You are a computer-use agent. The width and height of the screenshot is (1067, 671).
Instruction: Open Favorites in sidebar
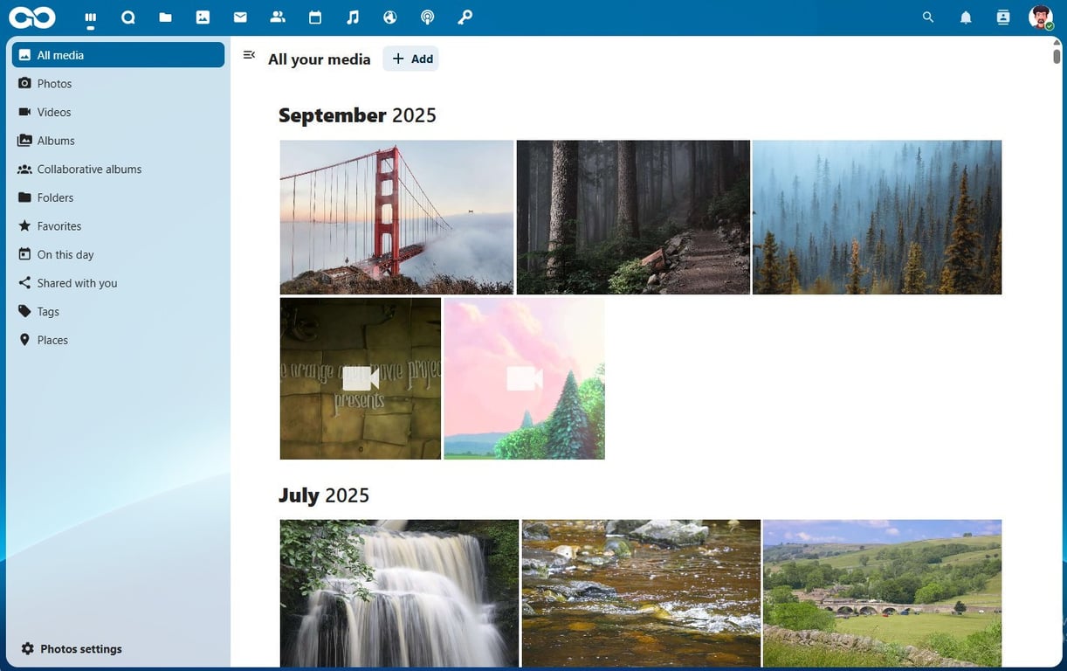click(x=118, y=226)
